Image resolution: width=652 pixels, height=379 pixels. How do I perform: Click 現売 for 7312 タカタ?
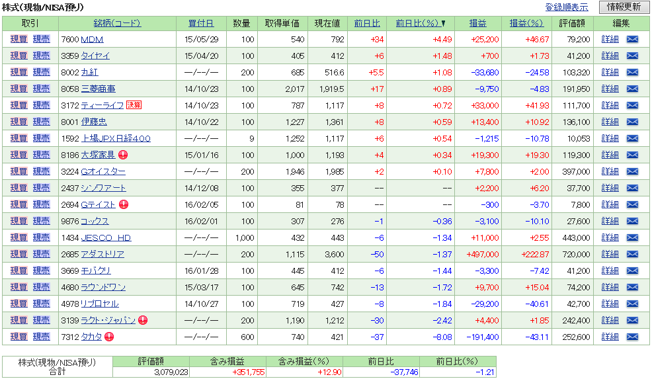[41, 337]
